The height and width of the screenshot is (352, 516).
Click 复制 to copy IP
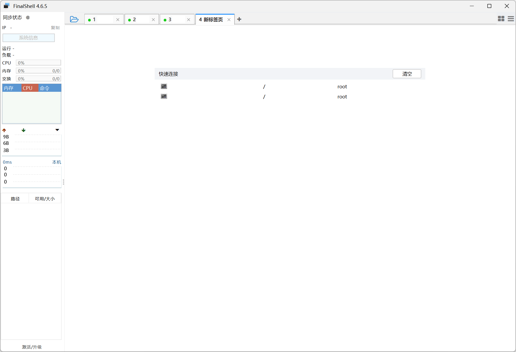tap(55, 28)
